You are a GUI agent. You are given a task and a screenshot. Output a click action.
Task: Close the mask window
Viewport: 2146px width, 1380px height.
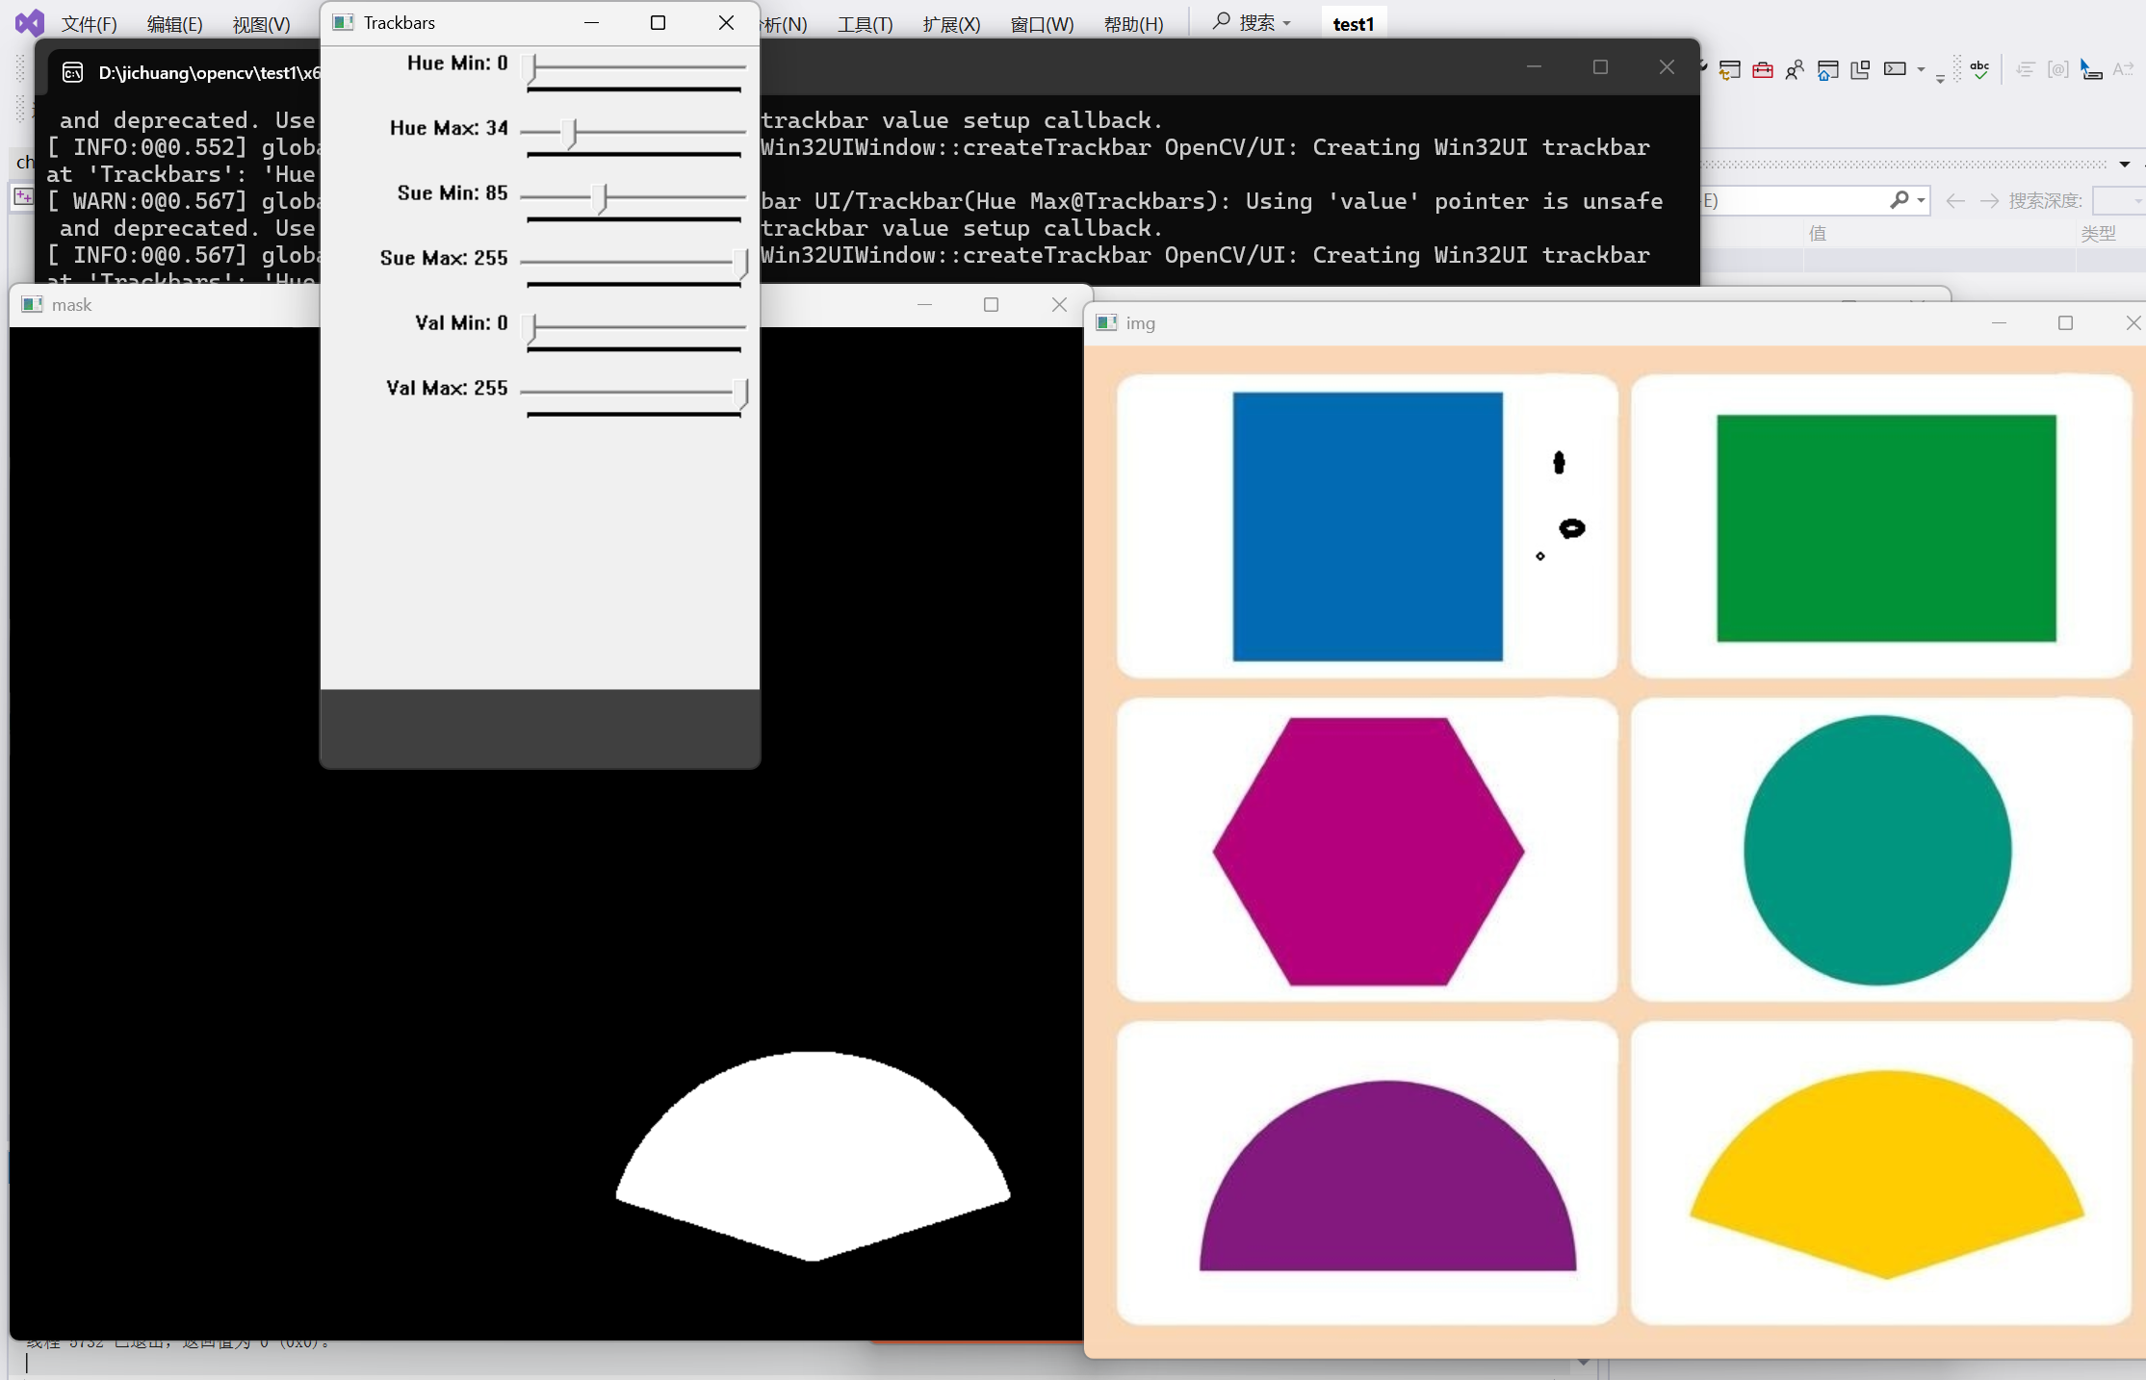[1059, 304]
